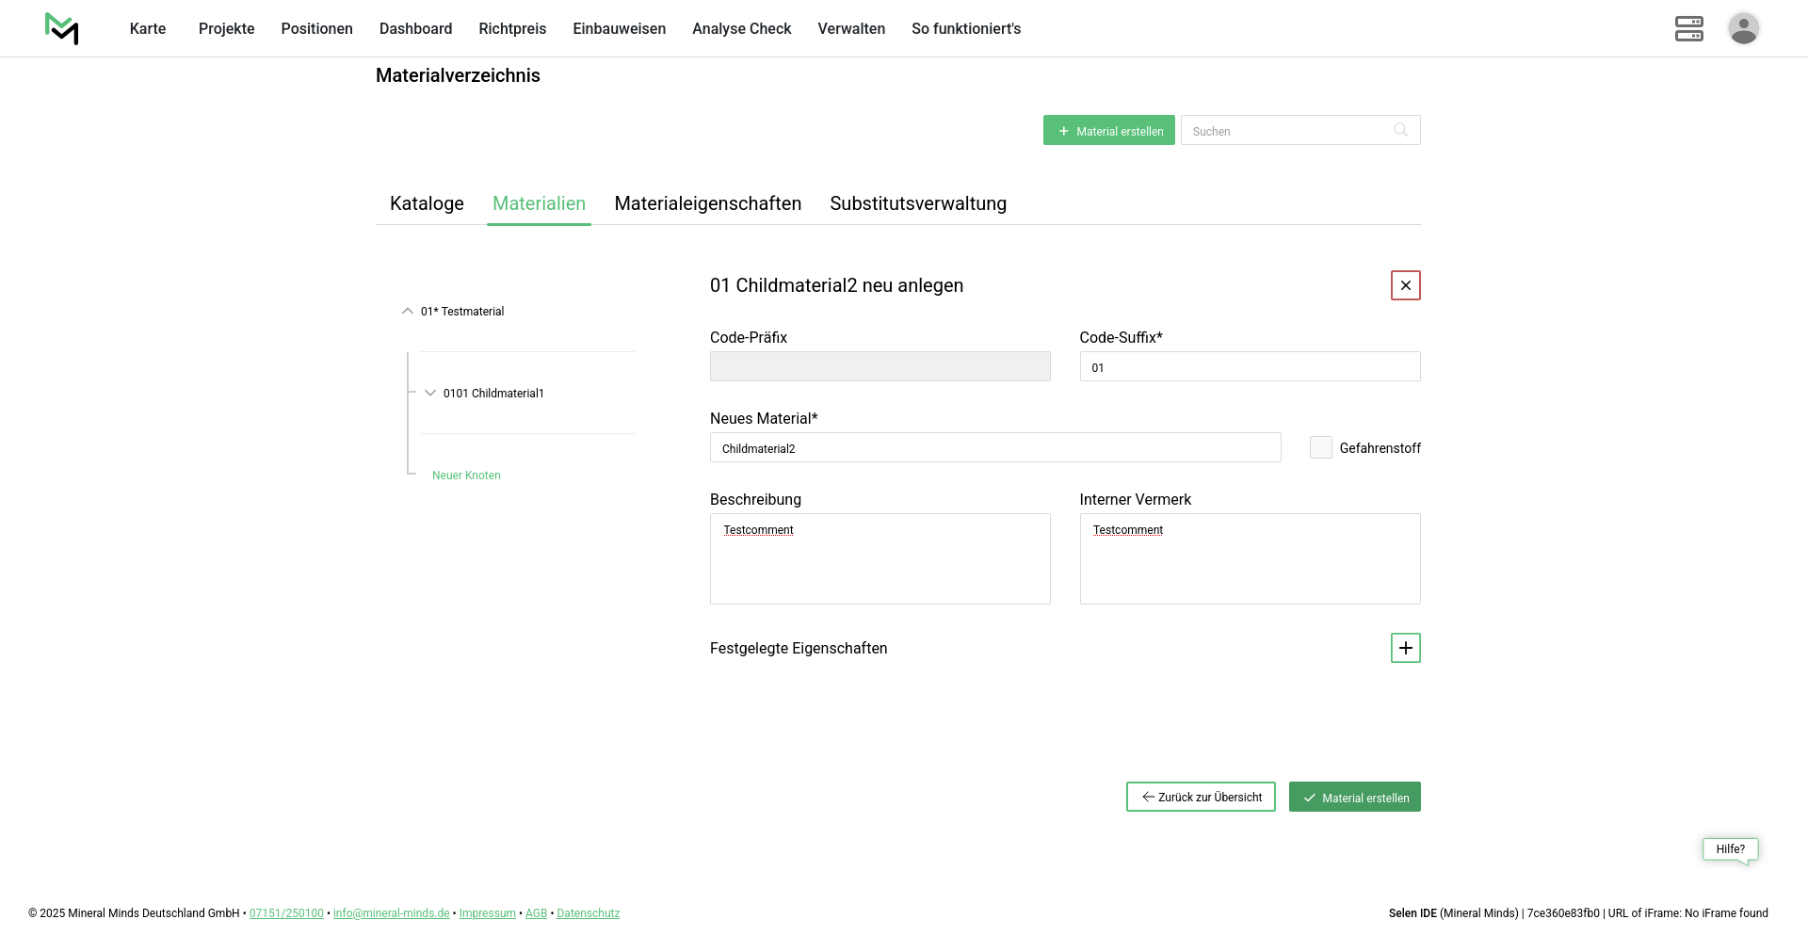Open the Verwalten menu item

850,28
